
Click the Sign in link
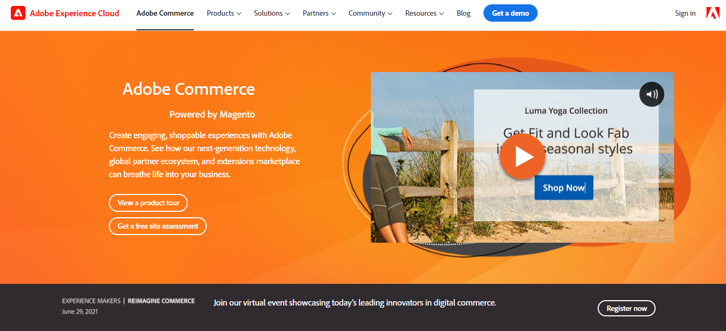click(685, 13)
